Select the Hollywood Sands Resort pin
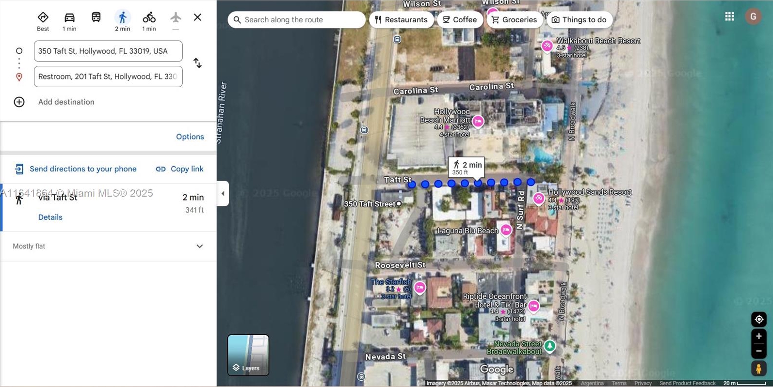The image size is (773, 387). [x=539, y=198]
